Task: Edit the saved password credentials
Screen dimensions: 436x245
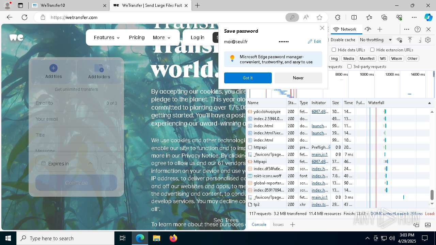Action: [314, 42]
